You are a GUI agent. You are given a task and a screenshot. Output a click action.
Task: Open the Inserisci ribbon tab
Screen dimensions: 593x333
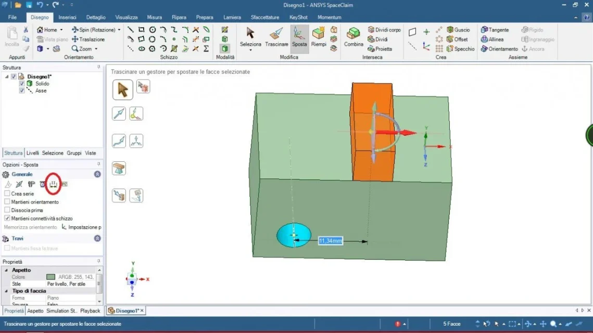(x=67, y=17)
